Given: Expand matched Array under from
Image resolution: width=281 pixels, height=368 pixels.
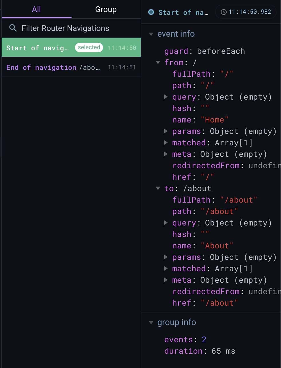Looking at the screenshot, I should [166, 143].
